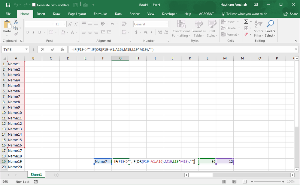Toggle Underline formatting

pyautogui.click(x=39, y=32)
